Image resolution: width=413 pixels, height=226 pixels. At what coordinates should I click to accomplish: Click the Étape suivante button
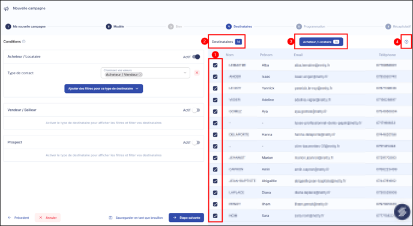186,218
